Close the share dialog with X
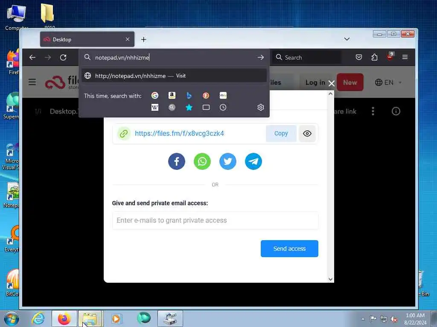 point(331,83)
